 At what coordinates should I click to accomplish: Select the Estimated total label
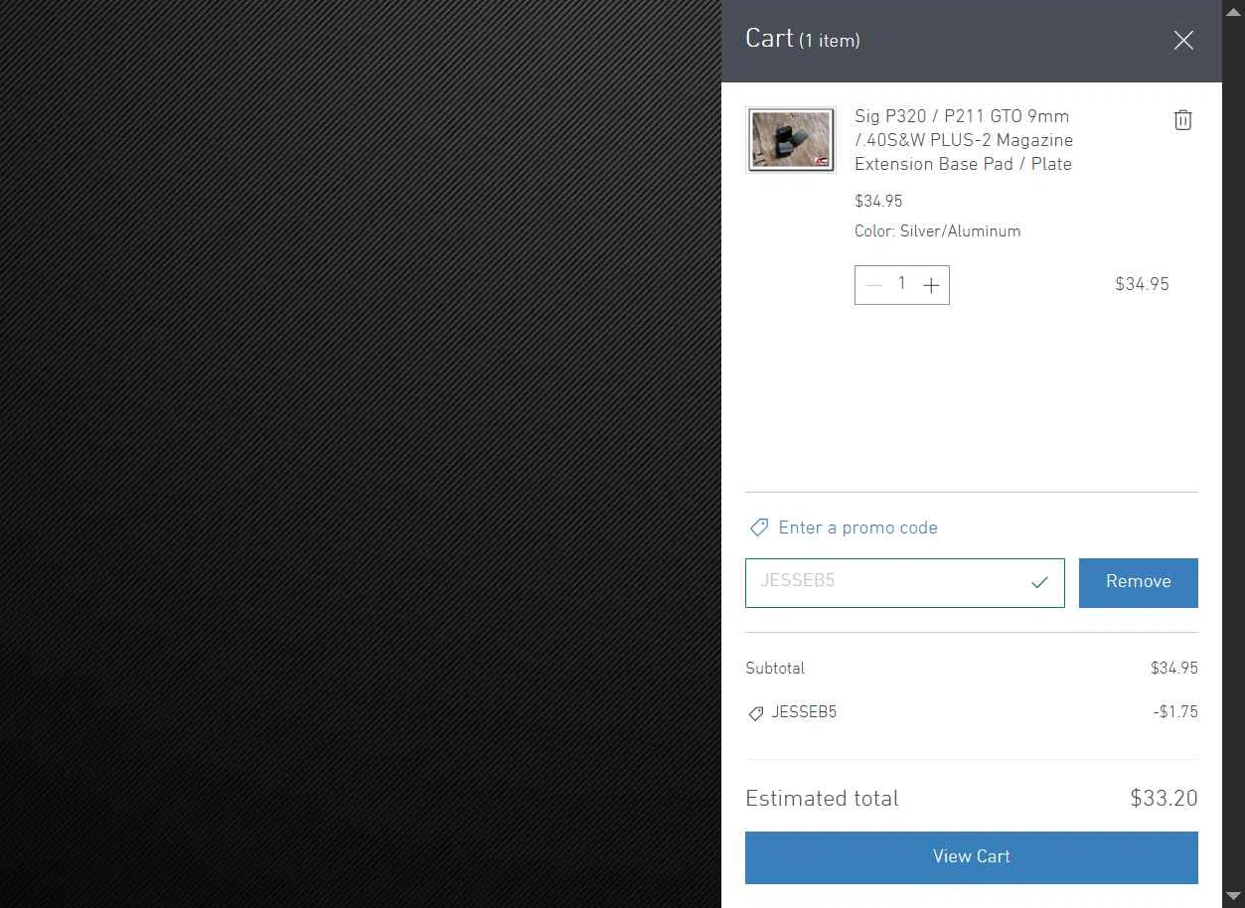point(822,799)
